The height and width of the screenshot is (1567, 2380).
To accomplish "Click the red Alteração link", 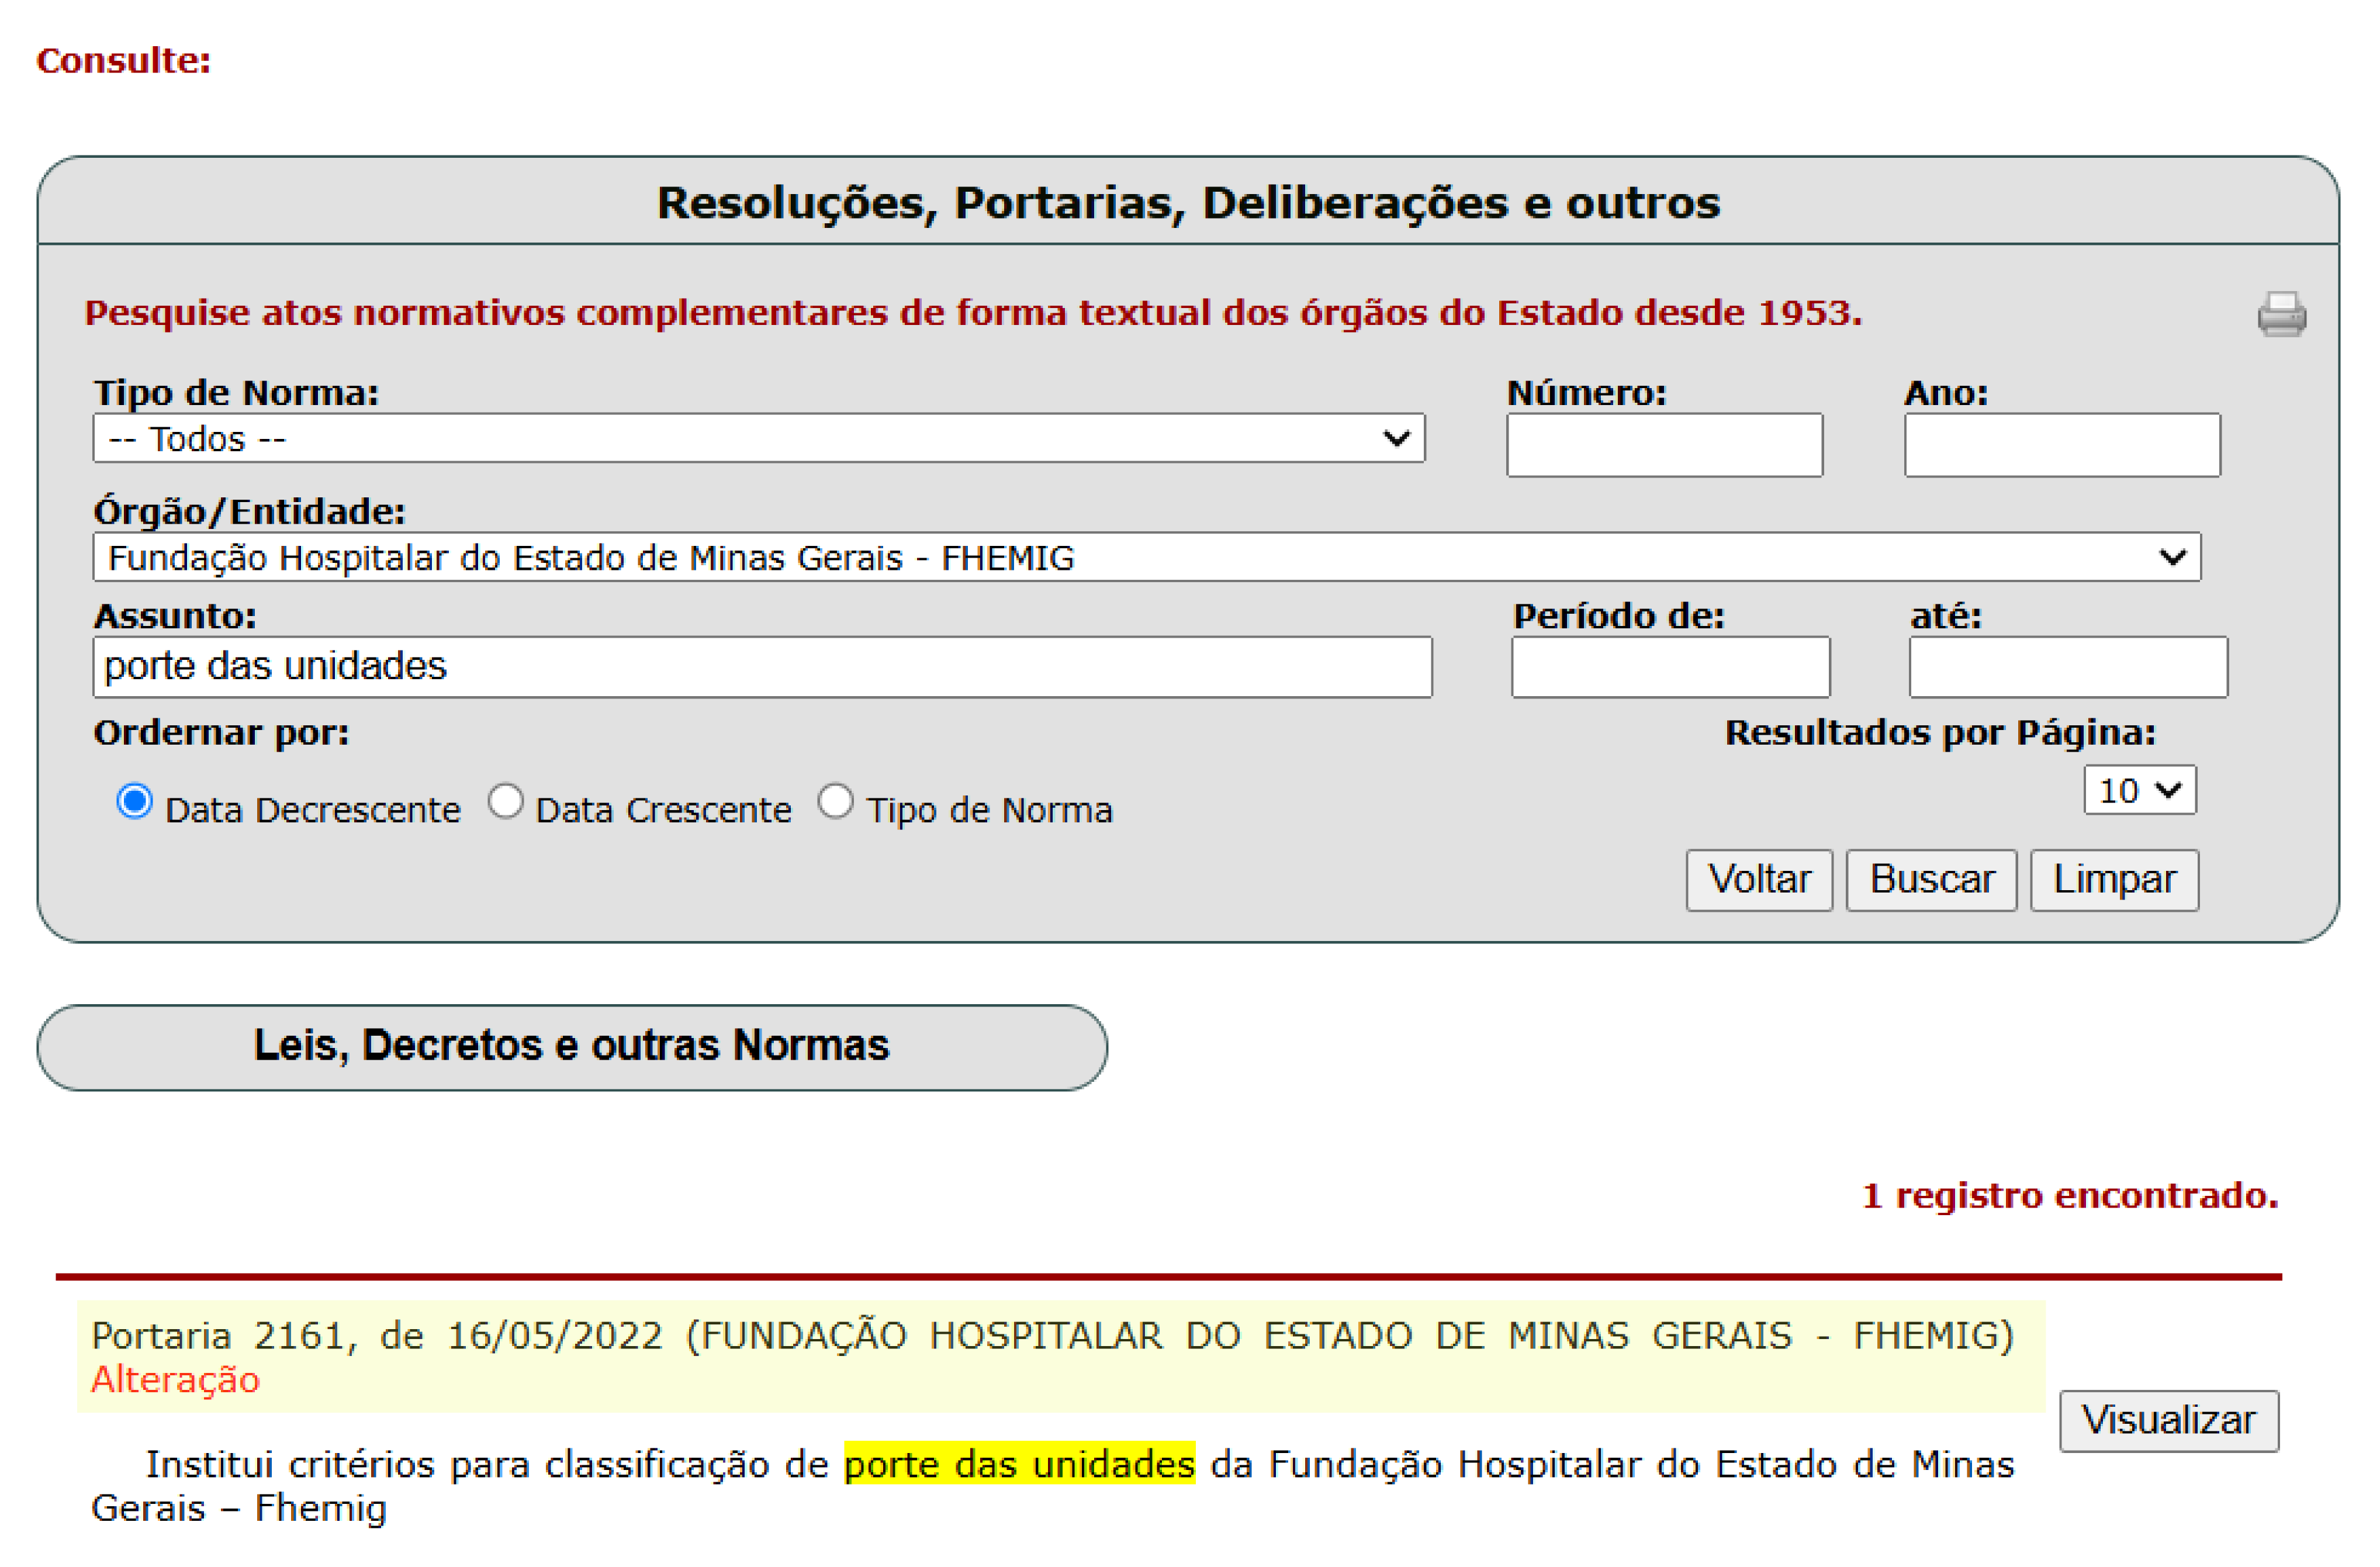I will click(x=175, y=1380).
